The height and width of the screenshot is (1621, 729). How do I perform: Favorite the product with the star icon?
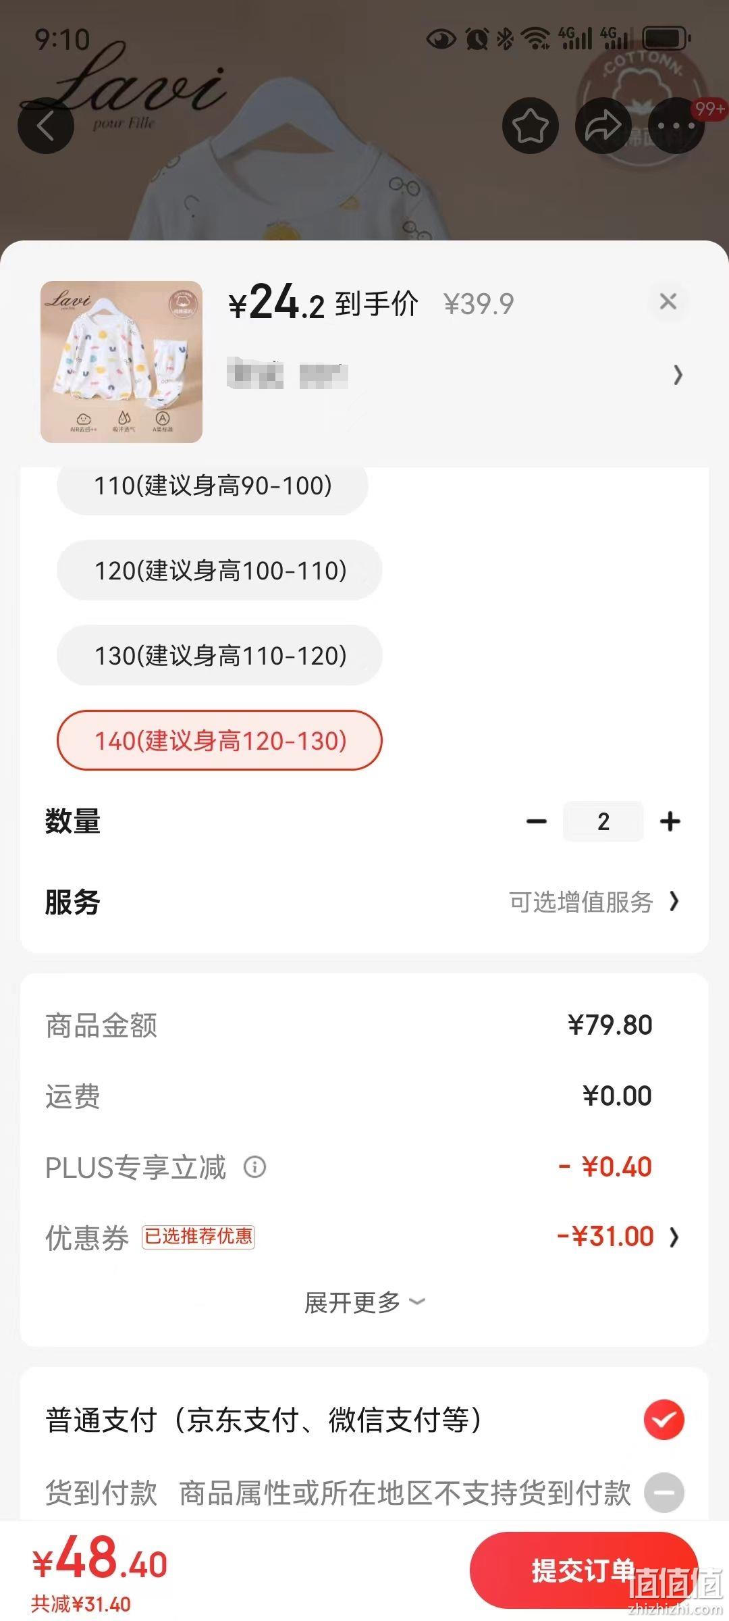[x=531, y=126]
